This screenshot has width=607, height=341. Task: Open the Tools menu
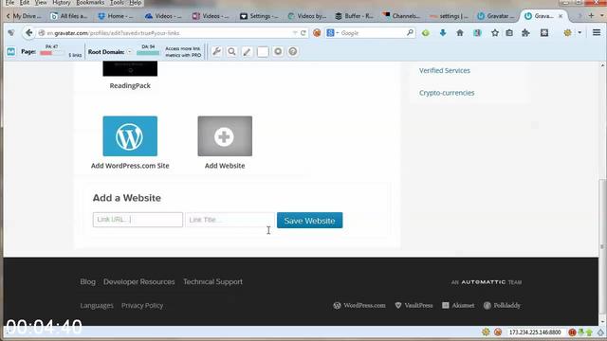point(117,3)
